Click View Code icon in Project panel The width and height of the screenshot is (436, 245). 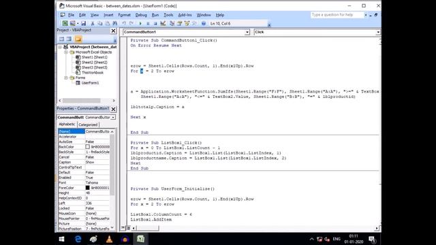click(x=62, y=39)
